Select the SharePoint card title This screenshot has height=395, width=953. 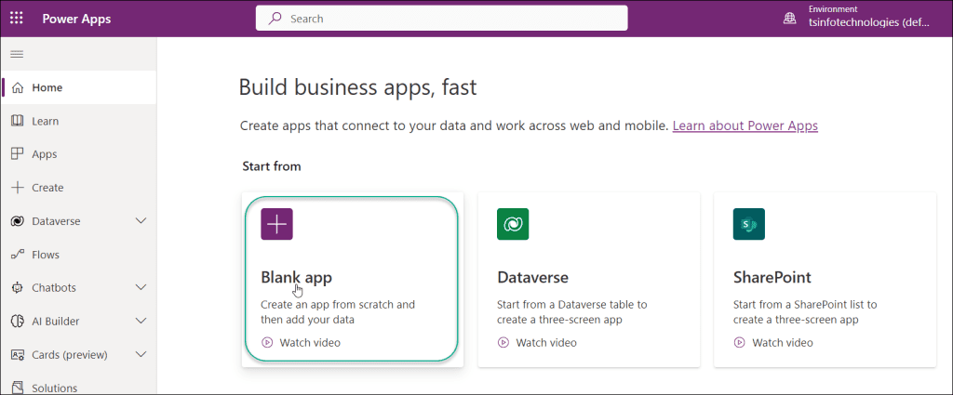click(x=772, y=277)
